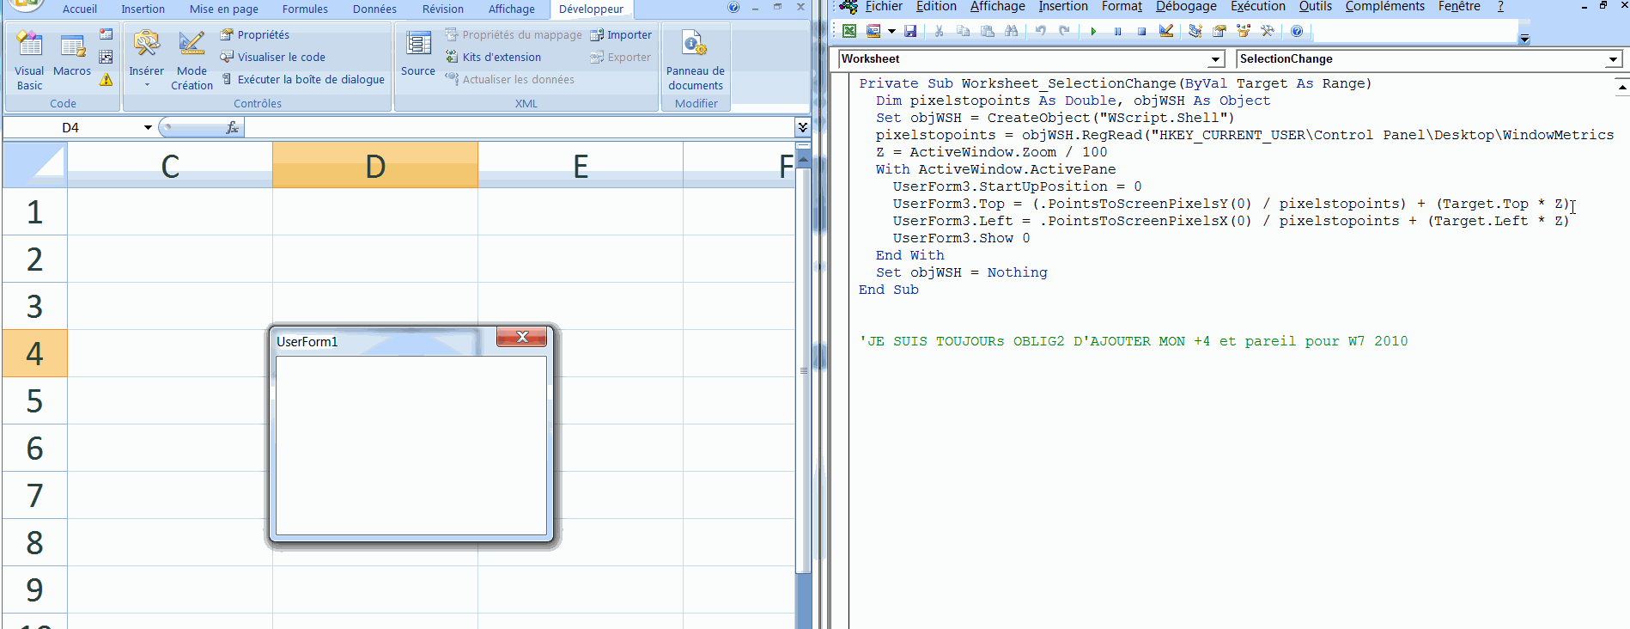Save the project with the floppy disk icon
The width and height of the screenshot is (1630, 629).
[910, 31]
